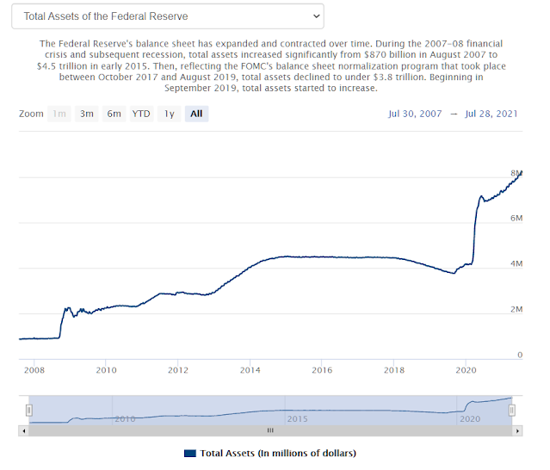Click the 2M y-axis label
Screen dimensions: 550x470
[x=516, y=309]
